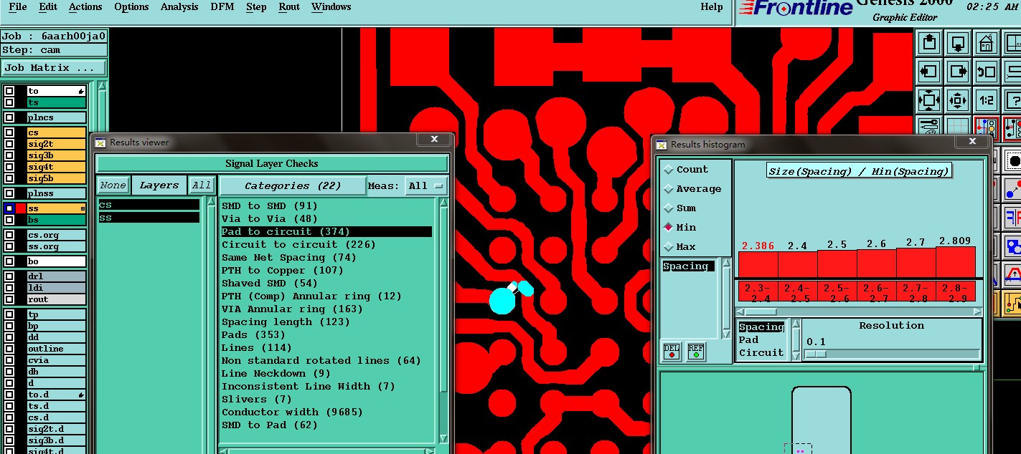Click the Categories (22) button
This screenshot has width=1021, height=454.
click(x=293, y=186)
